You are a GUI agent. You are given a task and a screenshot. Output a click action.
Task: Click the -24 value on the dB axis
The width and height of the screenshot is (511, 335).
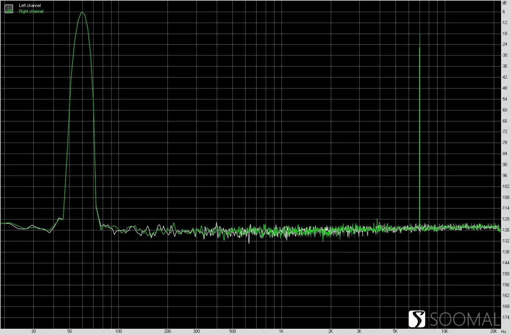[x=504, y=45]
